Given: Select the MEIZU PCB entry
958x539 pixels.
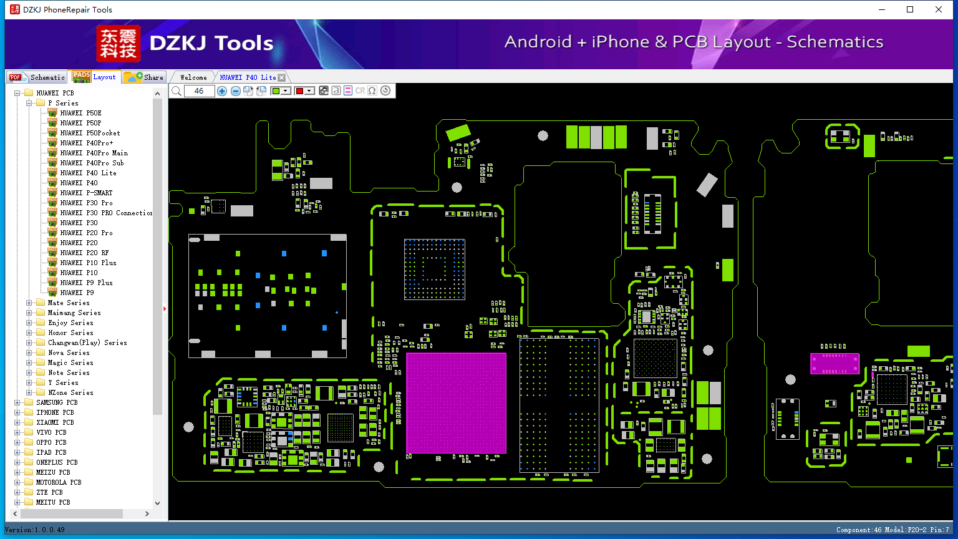Looking at the screenshot, I should tap(53, 472).
